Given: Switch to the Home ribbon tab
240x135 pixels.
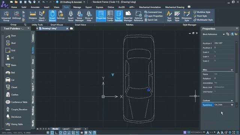Looking at the screenshot, I should click(x=14, y=7).
